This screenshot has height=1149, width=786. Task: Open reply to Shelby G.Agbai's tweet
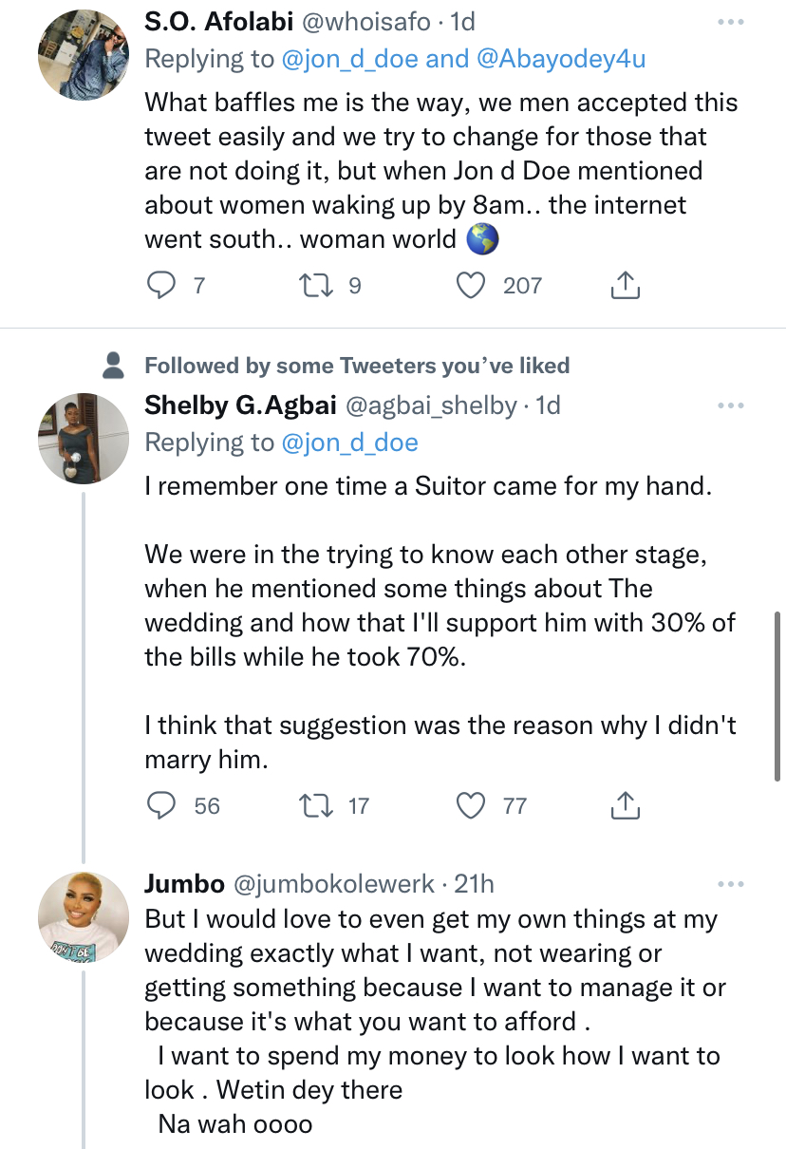tap(161, 805)
